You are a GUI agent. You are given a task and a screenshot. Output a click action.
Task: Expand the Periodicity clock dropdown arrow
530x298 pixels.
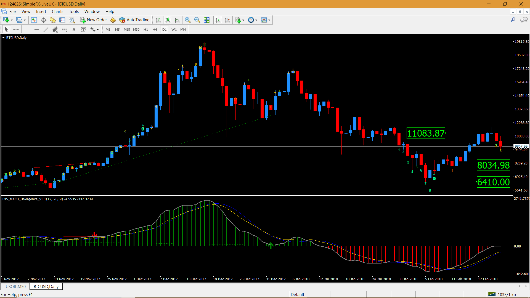[256, 20]
